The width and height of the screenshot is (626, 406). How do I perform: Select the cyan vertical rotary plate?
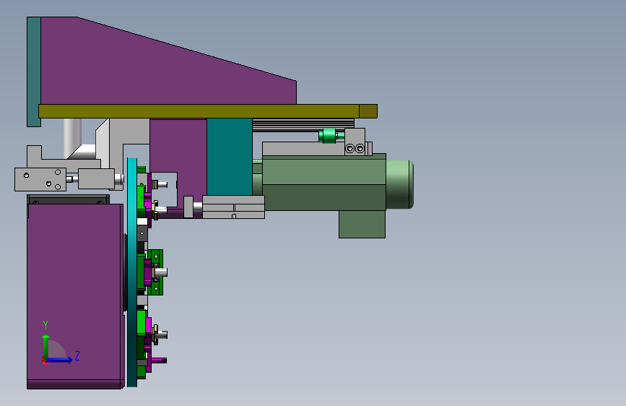(132, 272)
